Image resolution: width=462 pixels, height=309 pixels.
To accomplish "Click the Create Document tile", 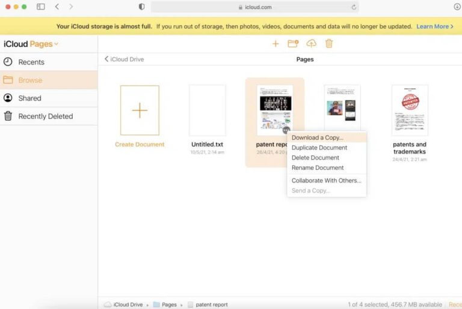I will coord(140,110).
